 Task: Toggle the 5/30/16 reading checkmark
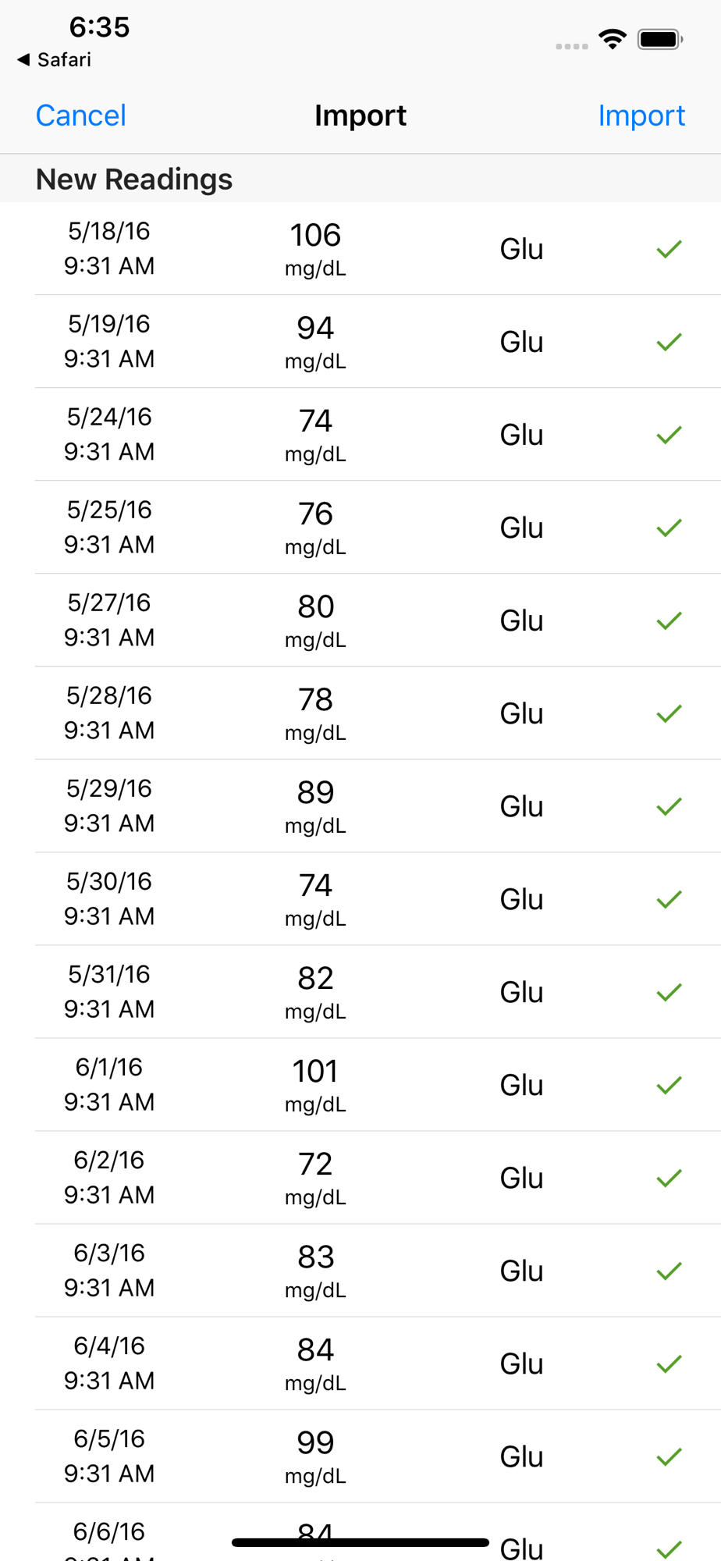[669, 899]
